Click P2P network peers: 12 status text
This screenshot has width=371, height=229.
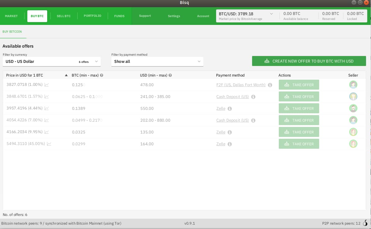click(x=341, y=223)
